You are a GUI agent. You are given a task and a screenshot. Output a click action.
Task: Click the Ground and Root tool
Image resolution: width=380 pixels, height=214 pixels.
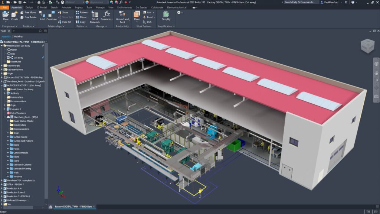[x=122, y=16]
